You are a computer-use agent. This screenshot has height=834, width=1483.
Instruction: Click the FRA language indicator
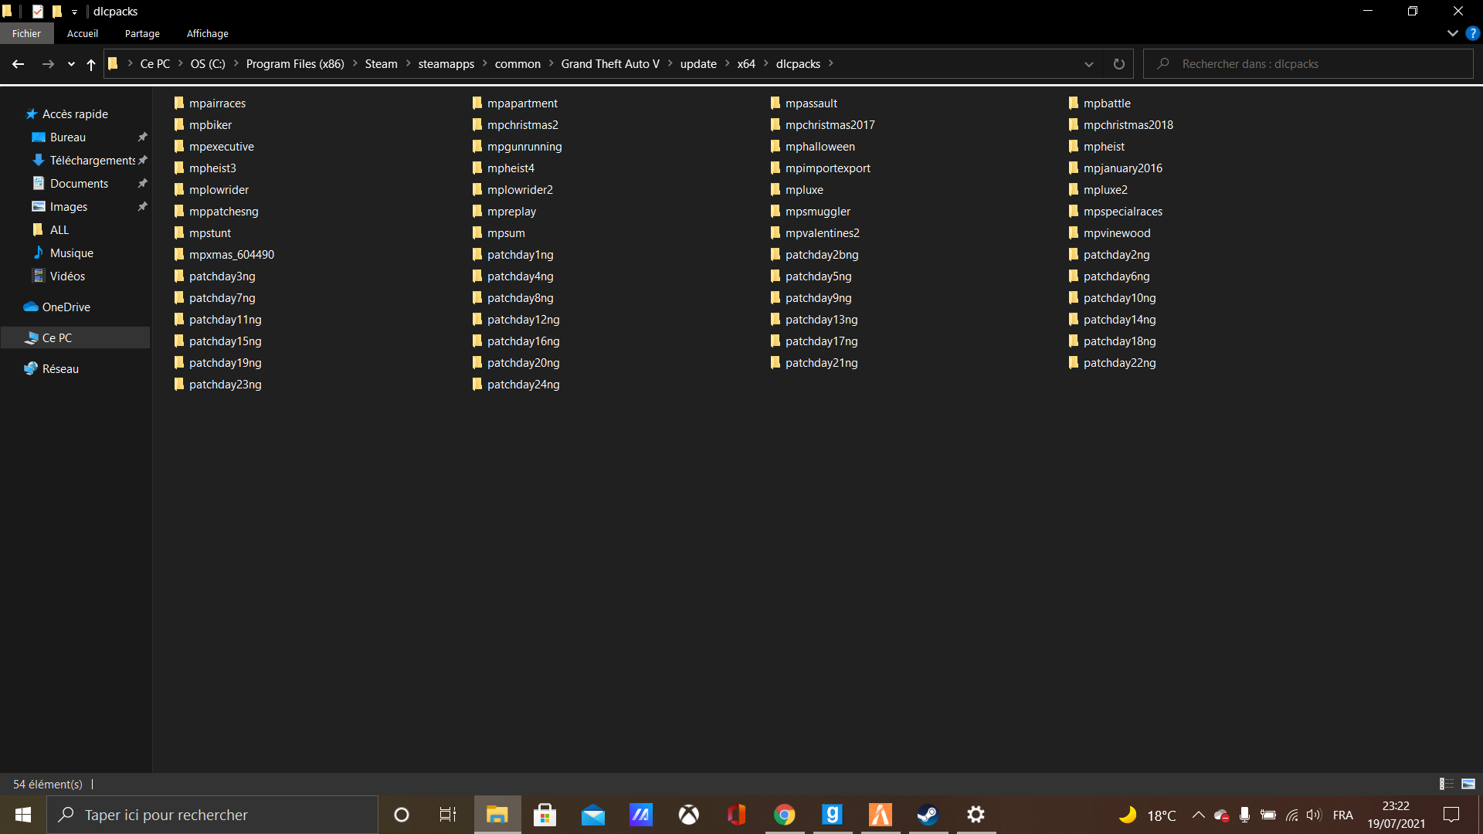pyautogui.click(x=1342, y=815)
